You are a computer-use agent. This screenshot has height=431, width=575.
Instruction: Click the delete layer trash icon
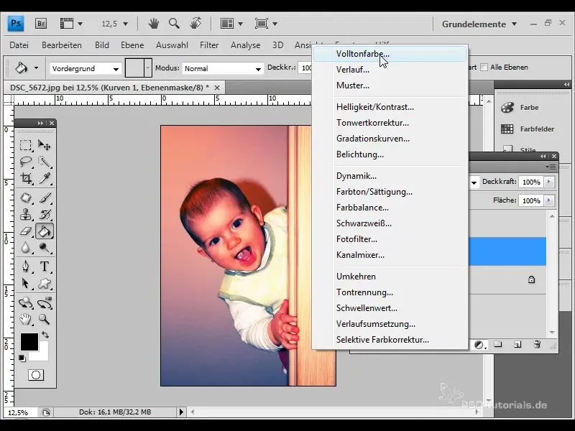coord(537,344)
